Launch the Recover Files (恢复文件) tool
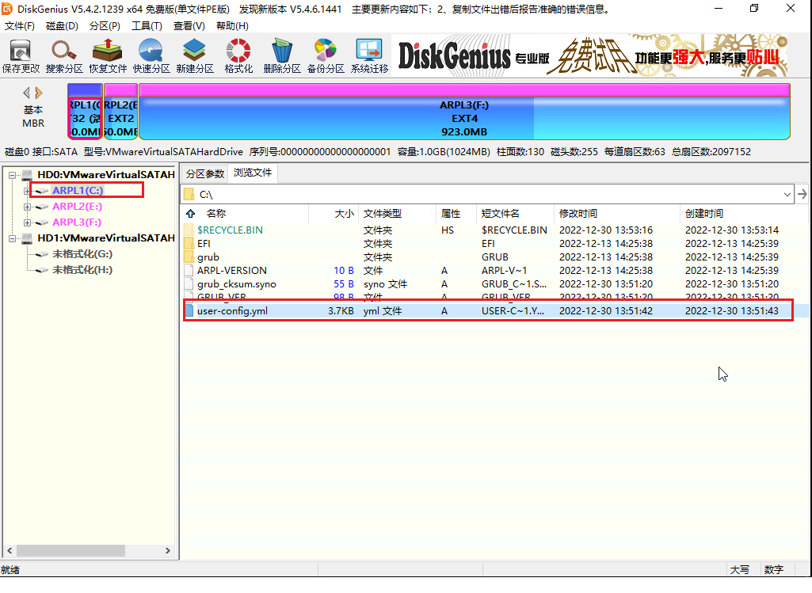This screenshot has width=812, height=593. [108, 56]
